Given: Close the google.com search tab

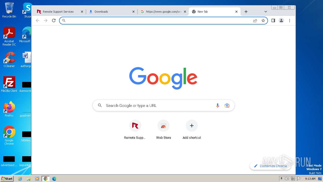Looking at the screenshot, I should (185, 12).
